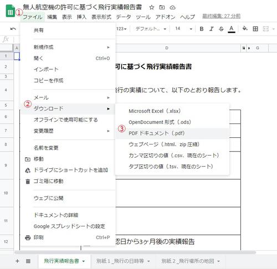This screenshot has height=269, width=277.
Task: Open the 表示 menu
Action: click(x=66, y=17)
